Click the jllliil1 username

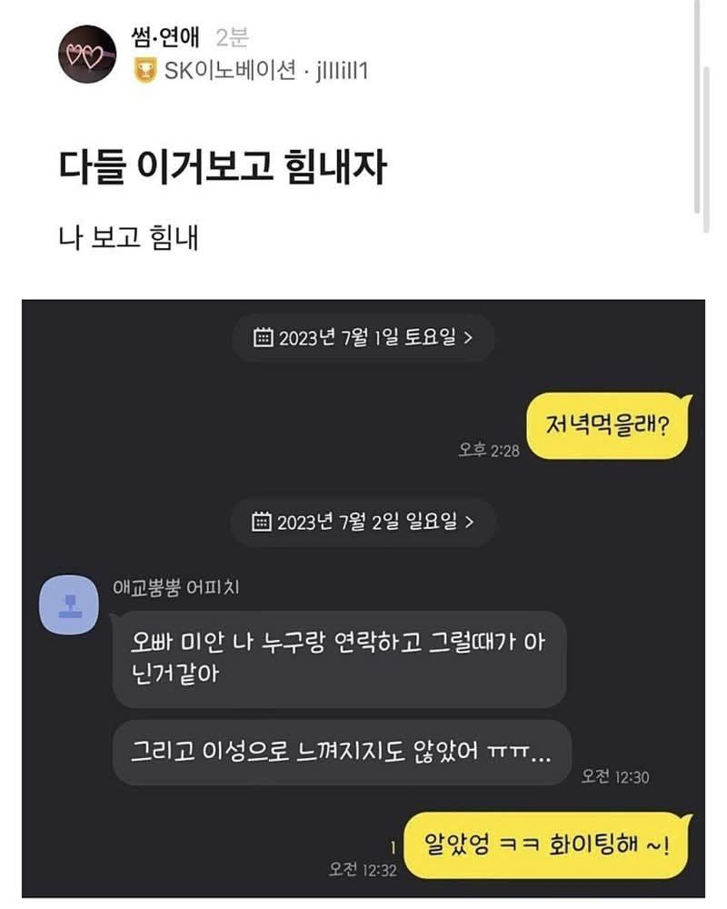coord(342,71)
